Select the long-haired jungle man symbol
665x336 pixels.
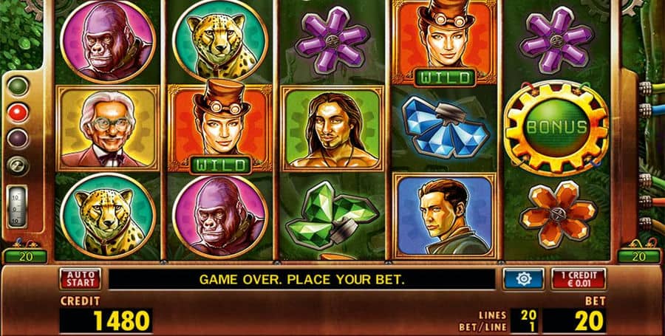[333, 128]
